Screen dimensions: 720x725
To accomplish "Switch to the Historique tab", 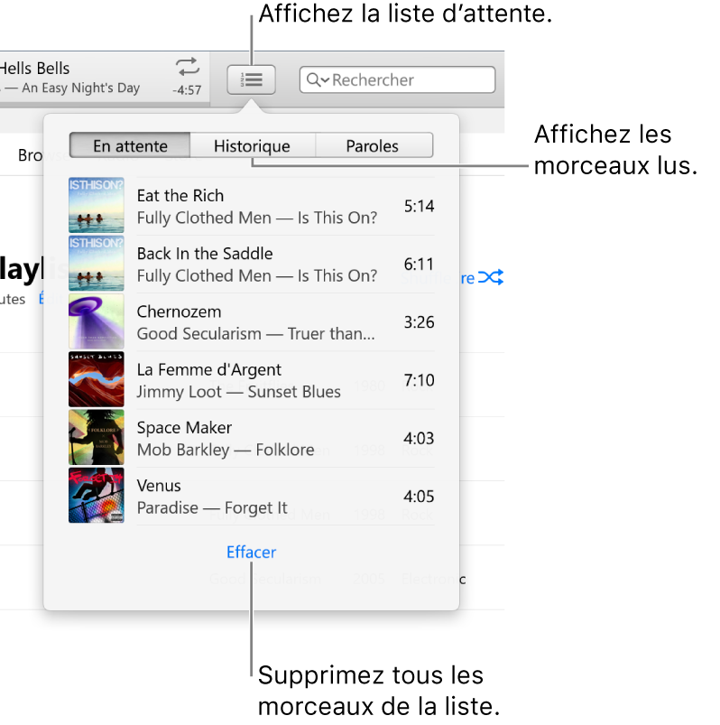I will pyautogui.click(x=253, y=146).
